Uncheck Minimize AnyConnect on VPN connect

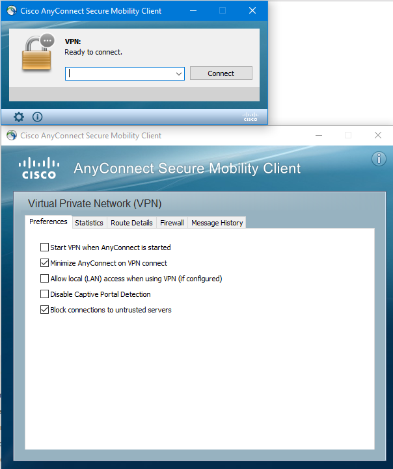[44, 263]
